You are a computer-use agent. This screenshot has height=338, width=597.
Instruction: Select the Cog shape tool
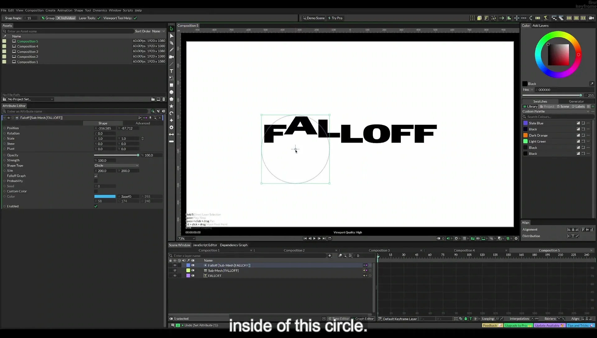(171, 127)
